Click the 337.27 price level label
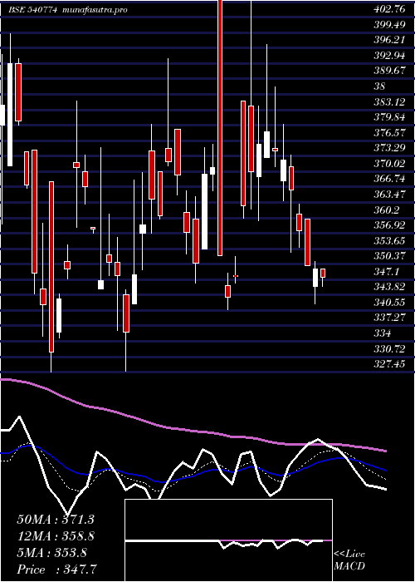Image resolution: width=415 pixels, height=582 pixels. point(389,318)
